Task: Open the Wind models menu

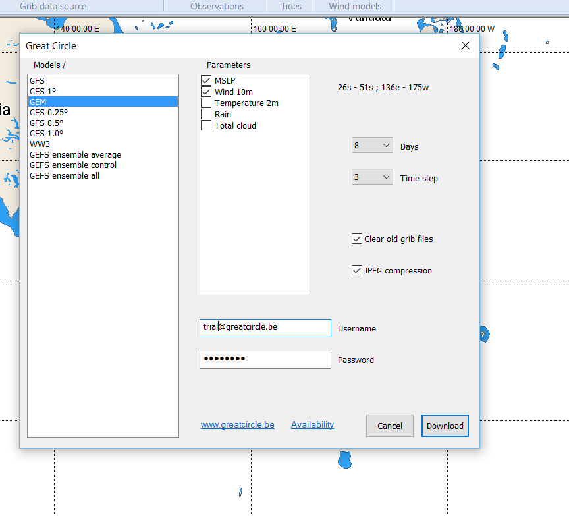Action: (x=355, y=6)
